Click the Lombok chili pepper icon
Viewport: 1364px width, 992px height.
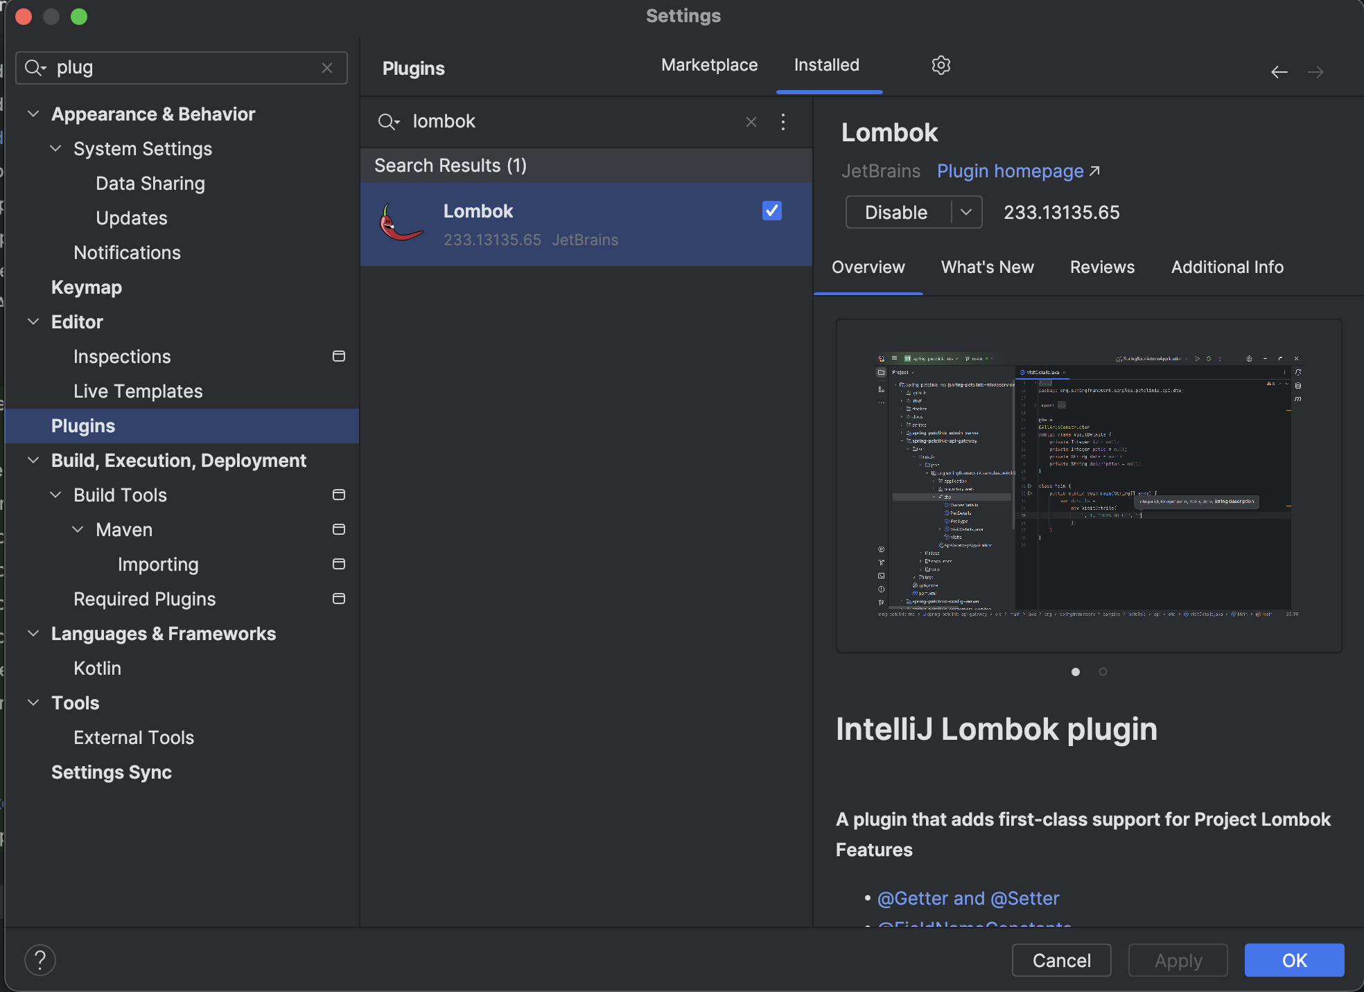pyautogui.click(x=400, y=224)
